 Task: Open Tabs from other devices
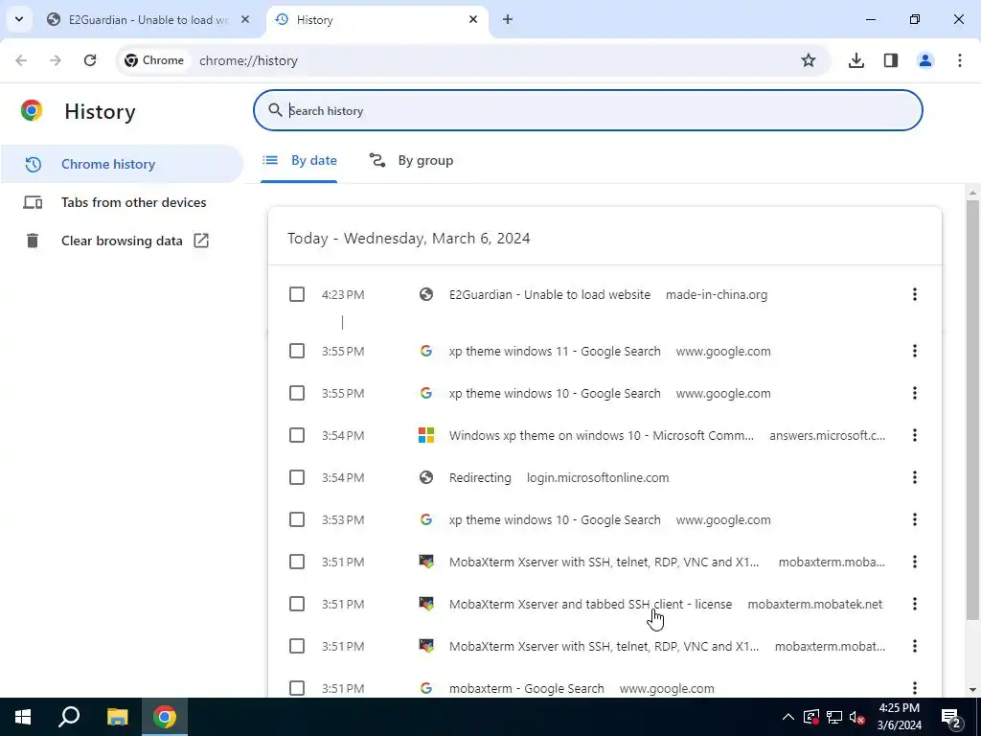[122, 202]
